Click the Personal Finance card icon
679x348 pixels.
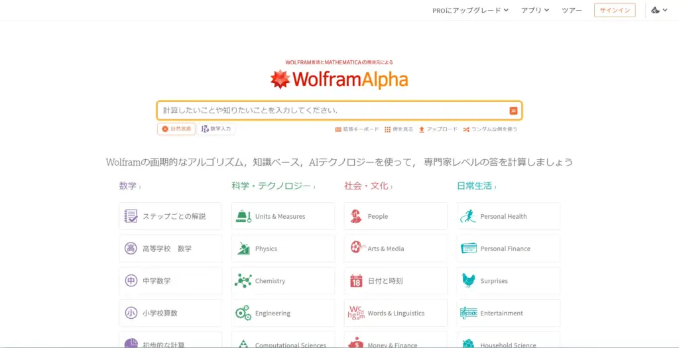point(469,249)
